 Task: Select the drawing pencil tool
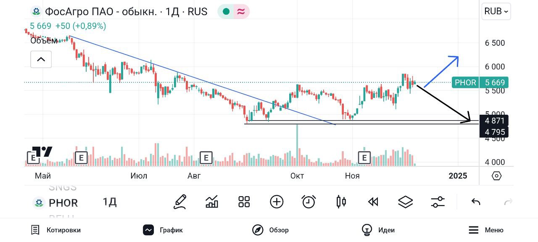180,202
